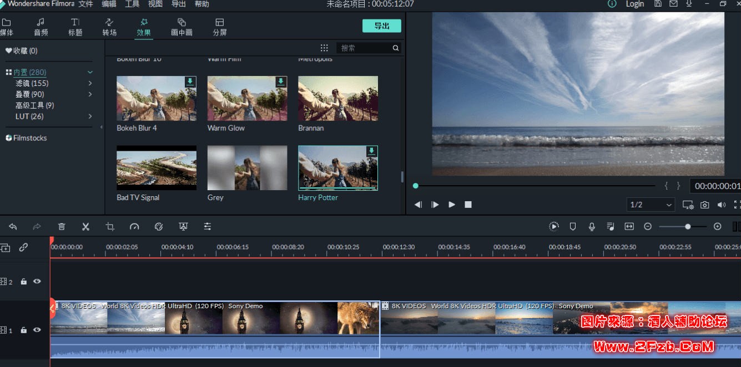Take a snapshot with camera icon
Viewport: 741px width, 367px height.
coord(704,205)
